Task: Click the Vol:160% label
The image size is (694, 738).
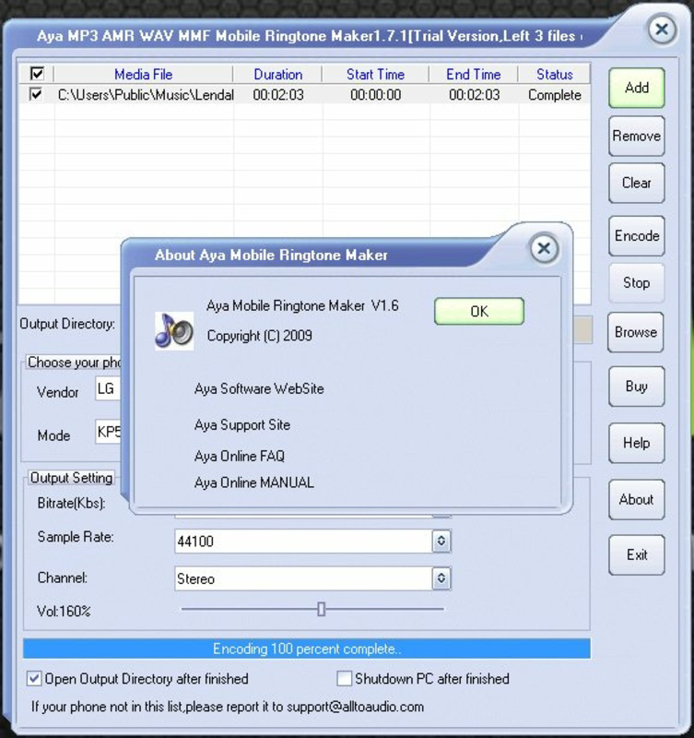Action: pos(64,612)
